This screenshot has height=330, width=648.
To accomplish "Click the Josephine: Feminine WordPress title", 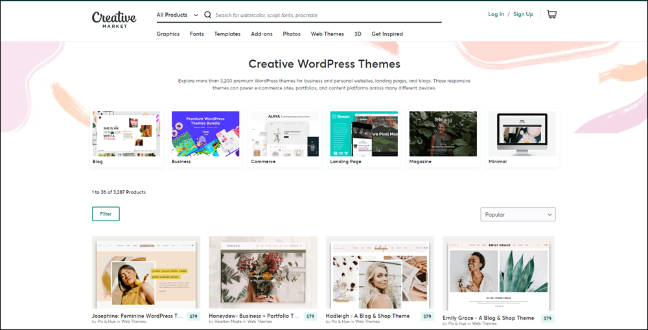I will click(137, 316).
